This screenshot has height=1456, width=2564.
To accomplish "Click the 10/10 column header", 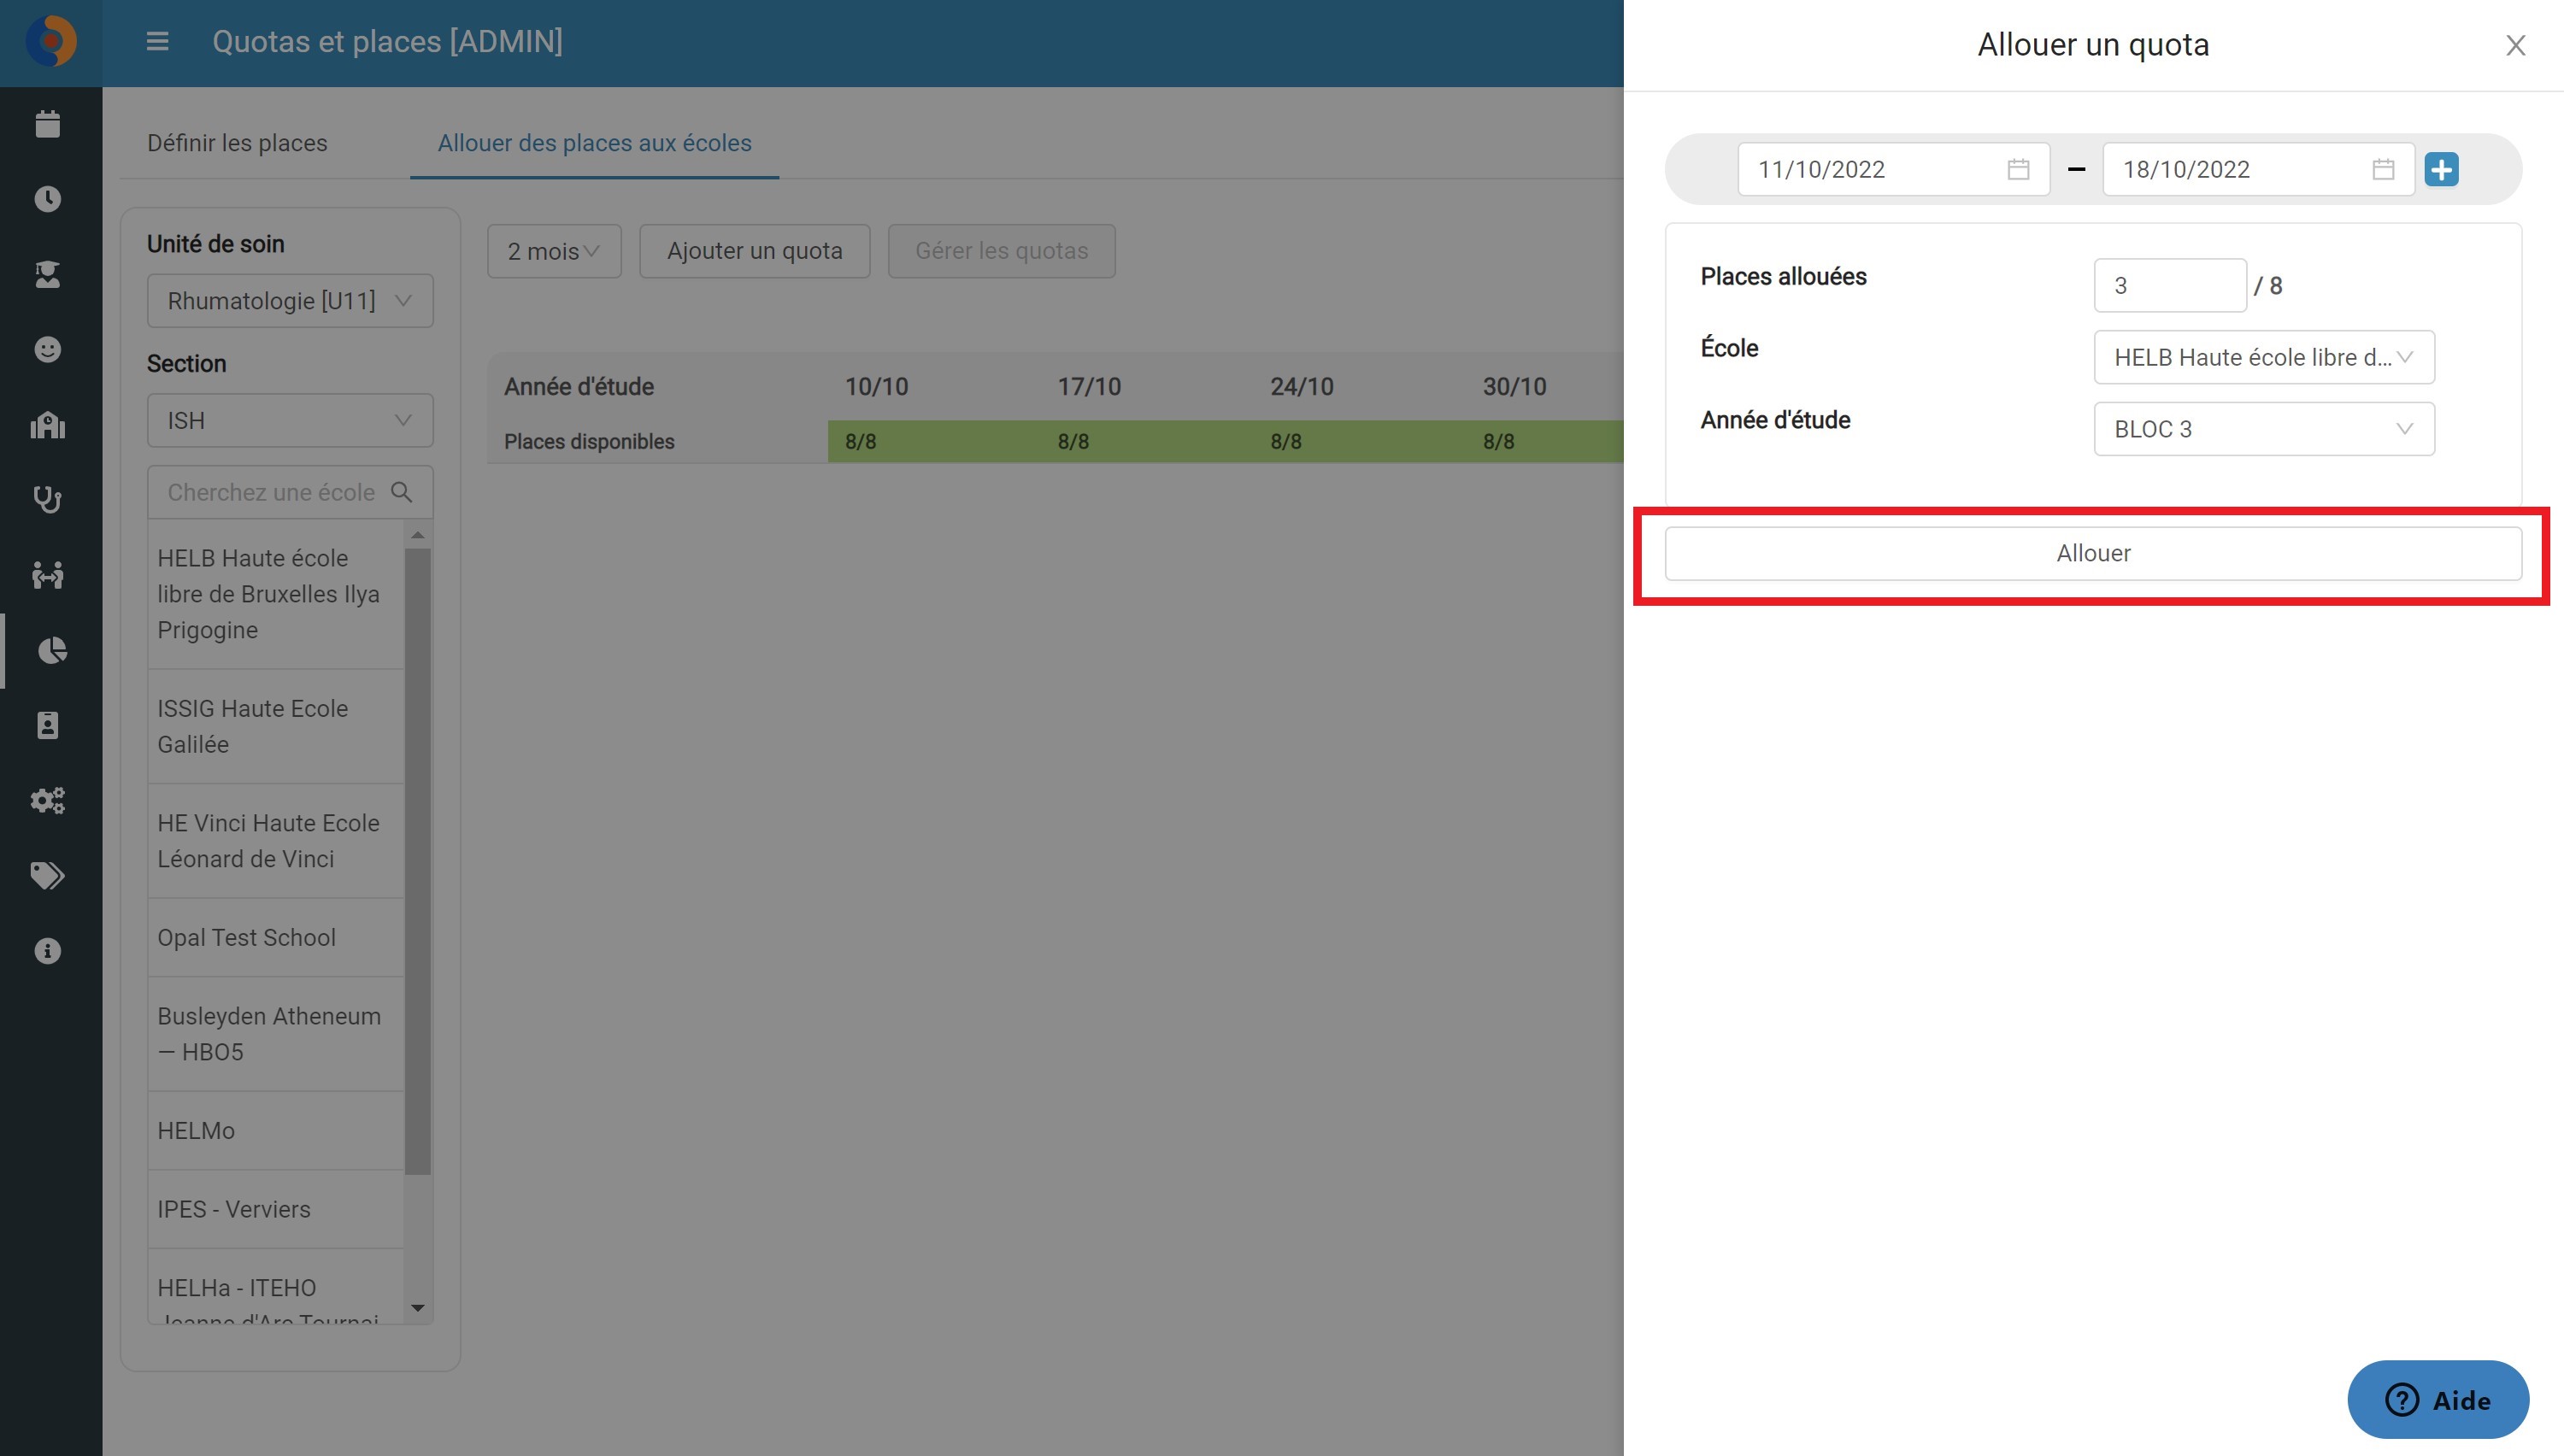I will (x=877, y=387).
